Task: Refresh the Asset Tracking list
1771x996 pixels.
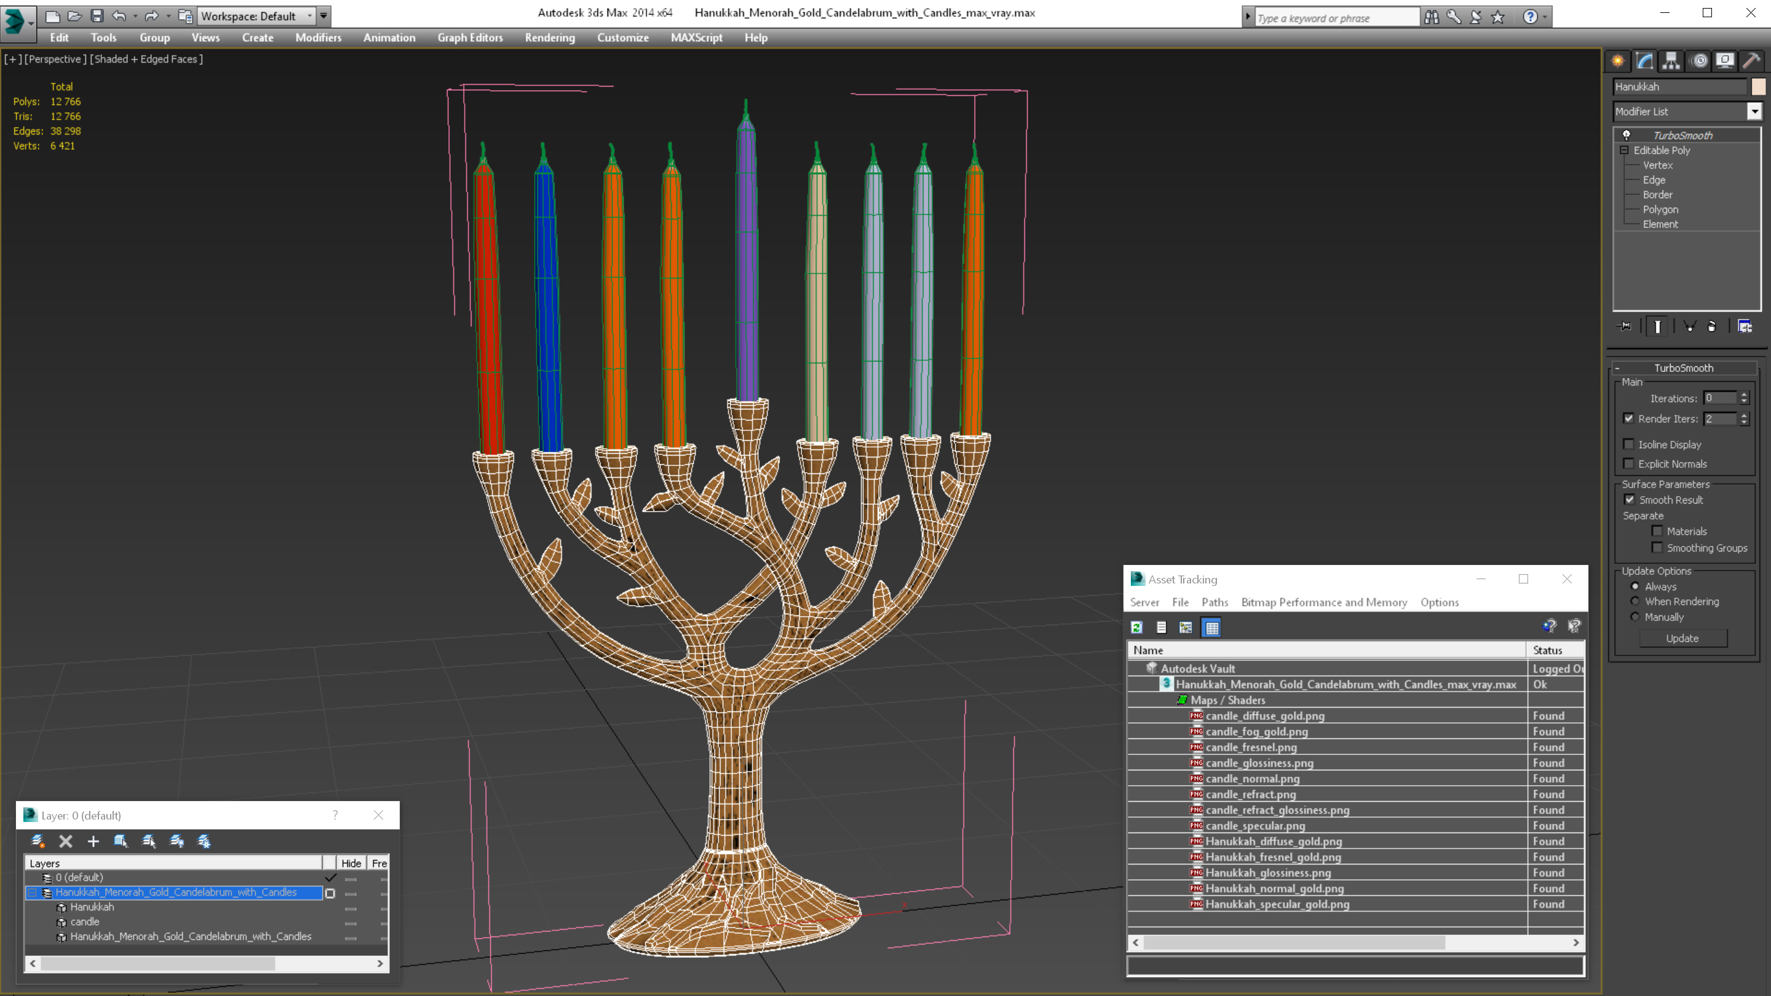Action: 1137,627
